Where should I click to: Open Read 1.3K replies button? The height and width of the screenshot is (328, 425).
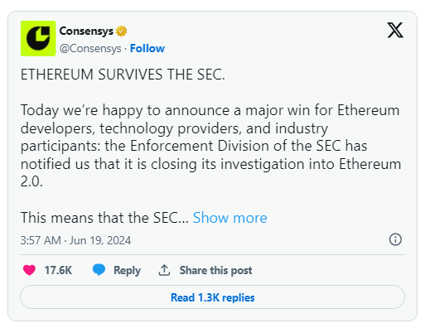click(212, 297)
